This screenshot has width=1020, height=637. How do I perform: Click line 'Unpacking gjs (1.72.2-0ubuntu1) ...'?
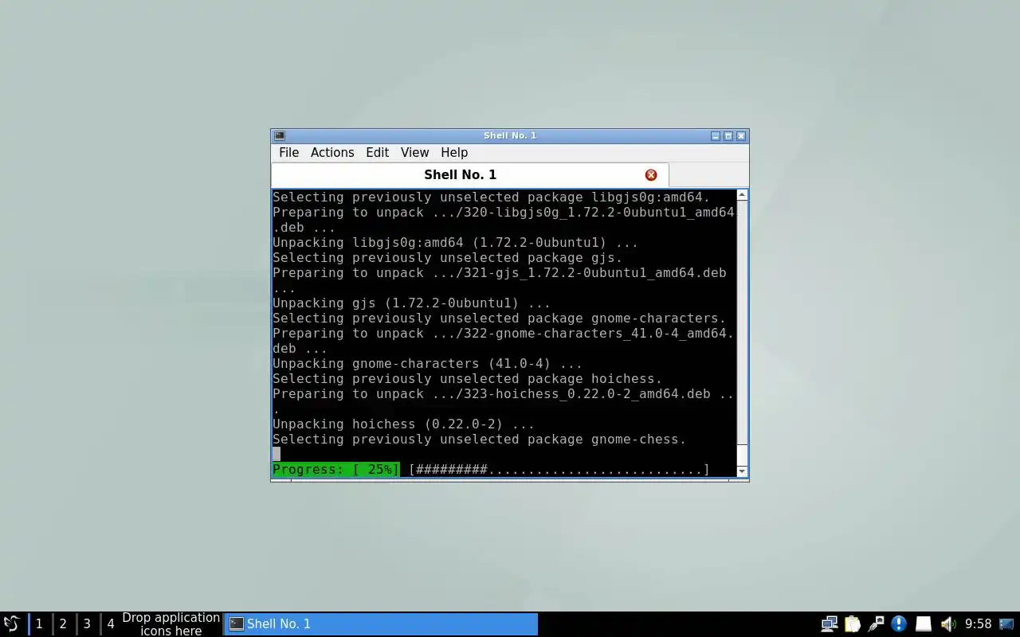click(x=411, y=303)
